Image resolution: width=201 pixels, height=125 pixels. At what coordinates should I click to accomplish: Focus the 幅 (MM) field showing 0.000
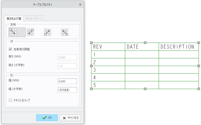67,81
